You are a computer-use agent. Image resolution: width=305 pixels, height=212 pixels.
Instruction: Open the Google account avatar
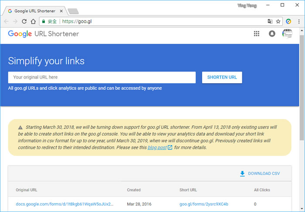(x=288, y=34)
